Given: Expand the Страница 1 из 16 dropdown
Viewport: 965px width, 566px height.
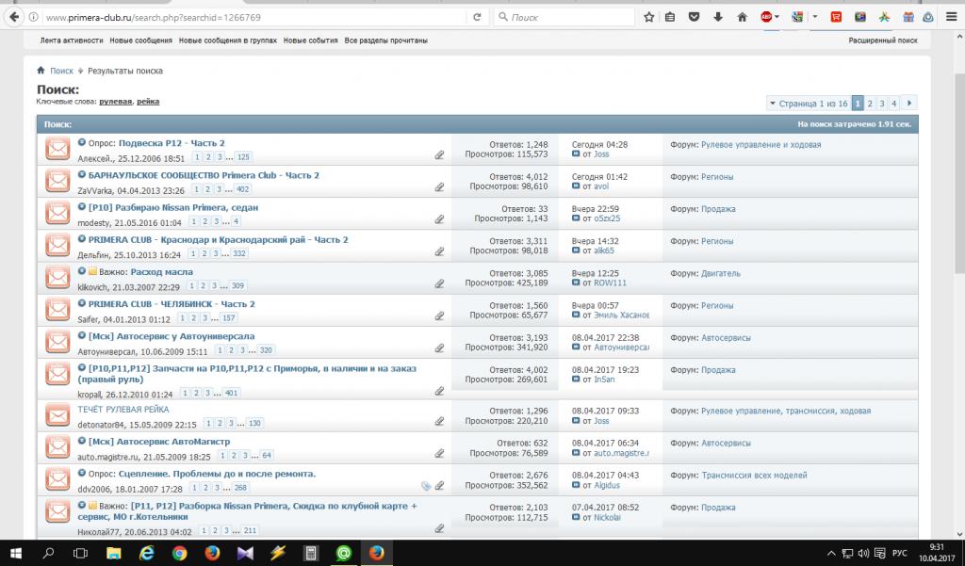Looking at the screenshot, I should click(808, 104).
